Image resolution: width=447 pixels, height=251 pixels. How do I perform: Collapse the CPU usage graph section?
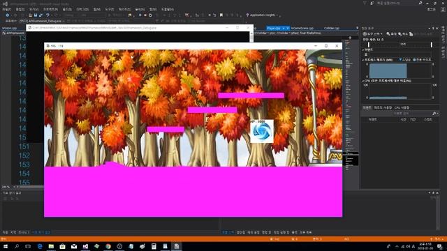[x=363, y=81]
